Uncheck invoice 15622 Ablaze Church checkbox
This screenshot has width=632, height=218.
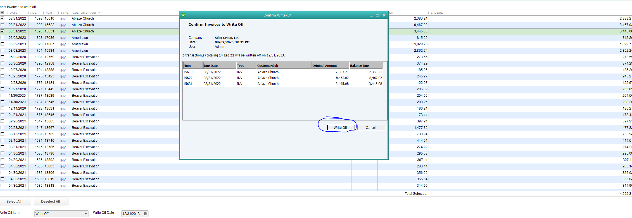coord(2,25)
